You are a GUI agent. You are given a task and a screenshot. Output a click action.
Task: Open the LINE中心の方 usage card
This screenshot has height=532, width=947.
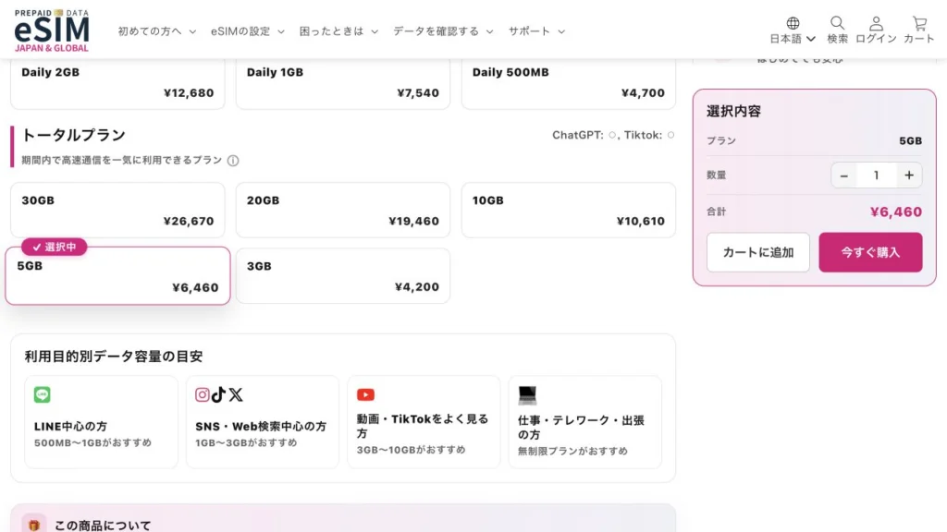pos(102,422)
